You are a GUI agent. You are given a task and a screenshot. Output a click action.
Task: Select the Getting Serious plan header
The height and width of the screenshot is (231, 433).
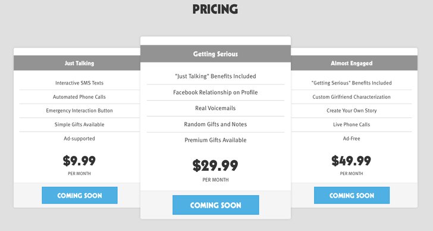[x=215, y=54]
